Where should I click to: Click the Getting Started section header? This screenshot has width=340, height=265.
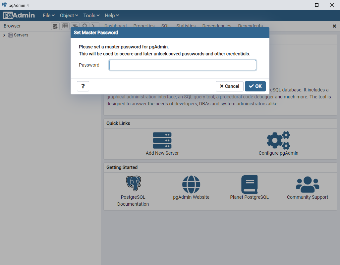pyautogui.click(x=122, y=167)
